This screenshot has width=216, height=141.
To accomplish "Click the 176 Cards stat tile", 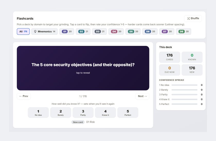I will click(x=169, y=57).
